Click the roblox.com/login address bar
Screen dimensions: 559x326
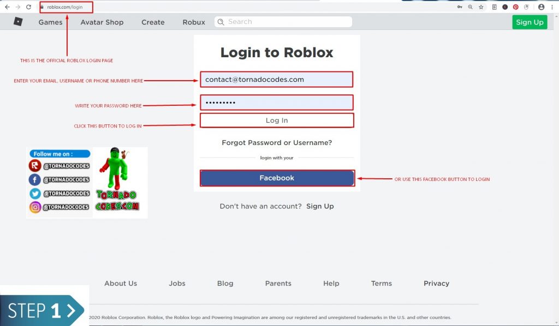click(x=65, y=7)
